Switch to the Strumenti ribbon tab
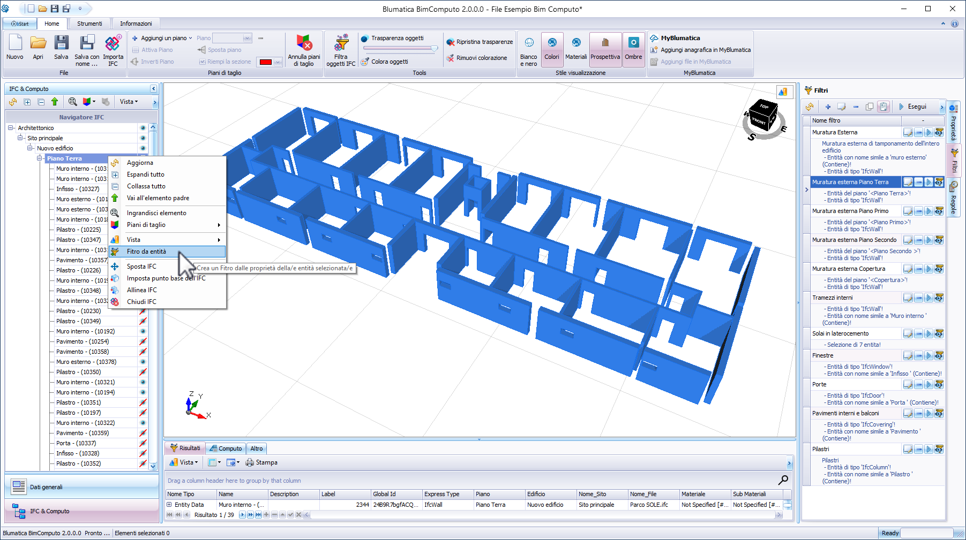Screen dimensions: 966x540 [x=89, y=24]
